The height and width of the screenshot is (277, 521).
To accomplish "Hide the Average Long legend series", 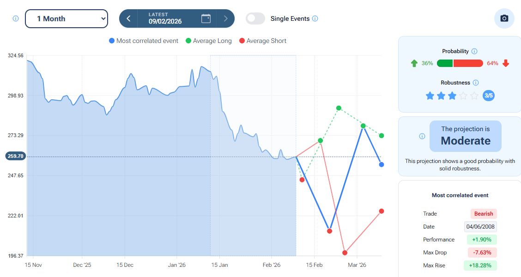I will pyautogui.click(x=208, y=41).
